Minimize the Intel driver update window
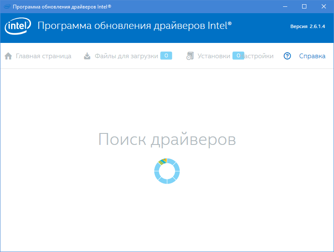The image size is (334, 252). pyautogui.click(x=285, y=7)
